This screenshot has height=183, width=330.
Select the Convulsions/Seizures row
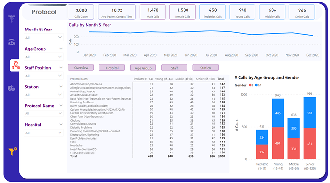point(147,124)
